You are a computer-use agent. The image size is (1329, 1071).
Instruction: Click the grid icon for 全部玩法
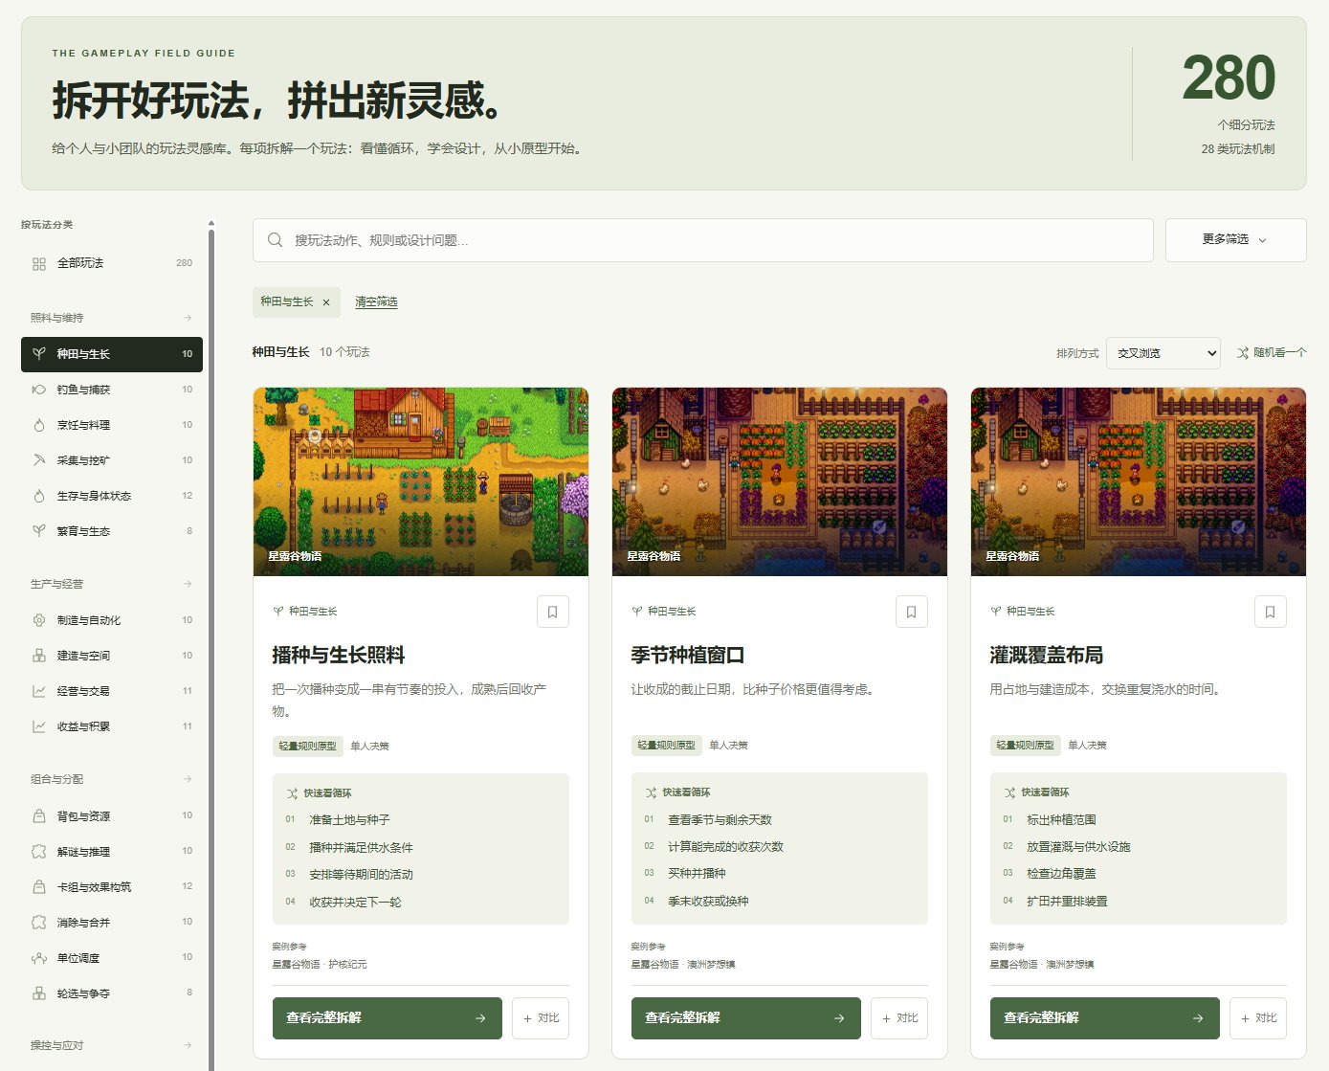tap(39, 263)
